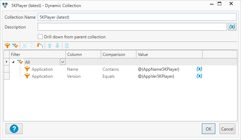241x140 pixels.
Task: Paste filter from the clipboard icon
Action: [40, 46]
